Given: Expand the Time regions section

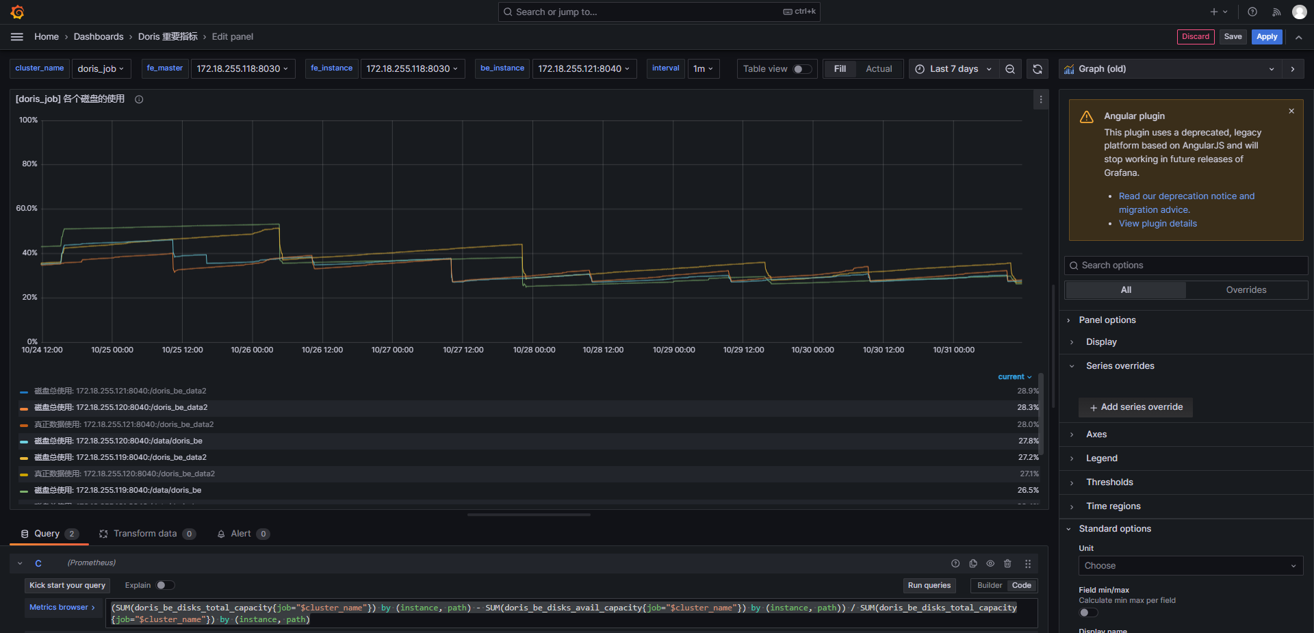Looking at the screenshot, I should 1113,506.
